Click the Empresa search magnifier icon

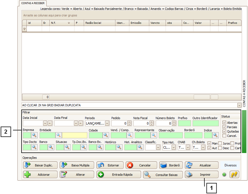[34, 135]
